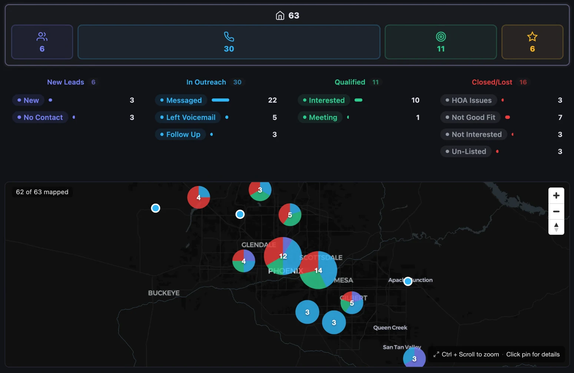Filter by Interested status

tap(324, 100)
